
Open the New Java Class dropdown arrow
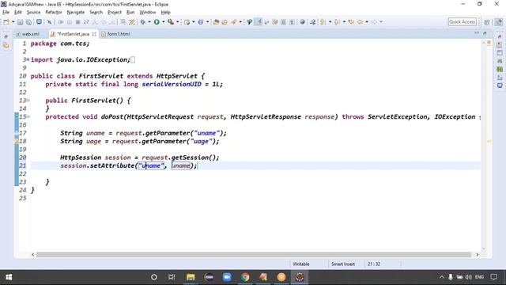point(207,22)
